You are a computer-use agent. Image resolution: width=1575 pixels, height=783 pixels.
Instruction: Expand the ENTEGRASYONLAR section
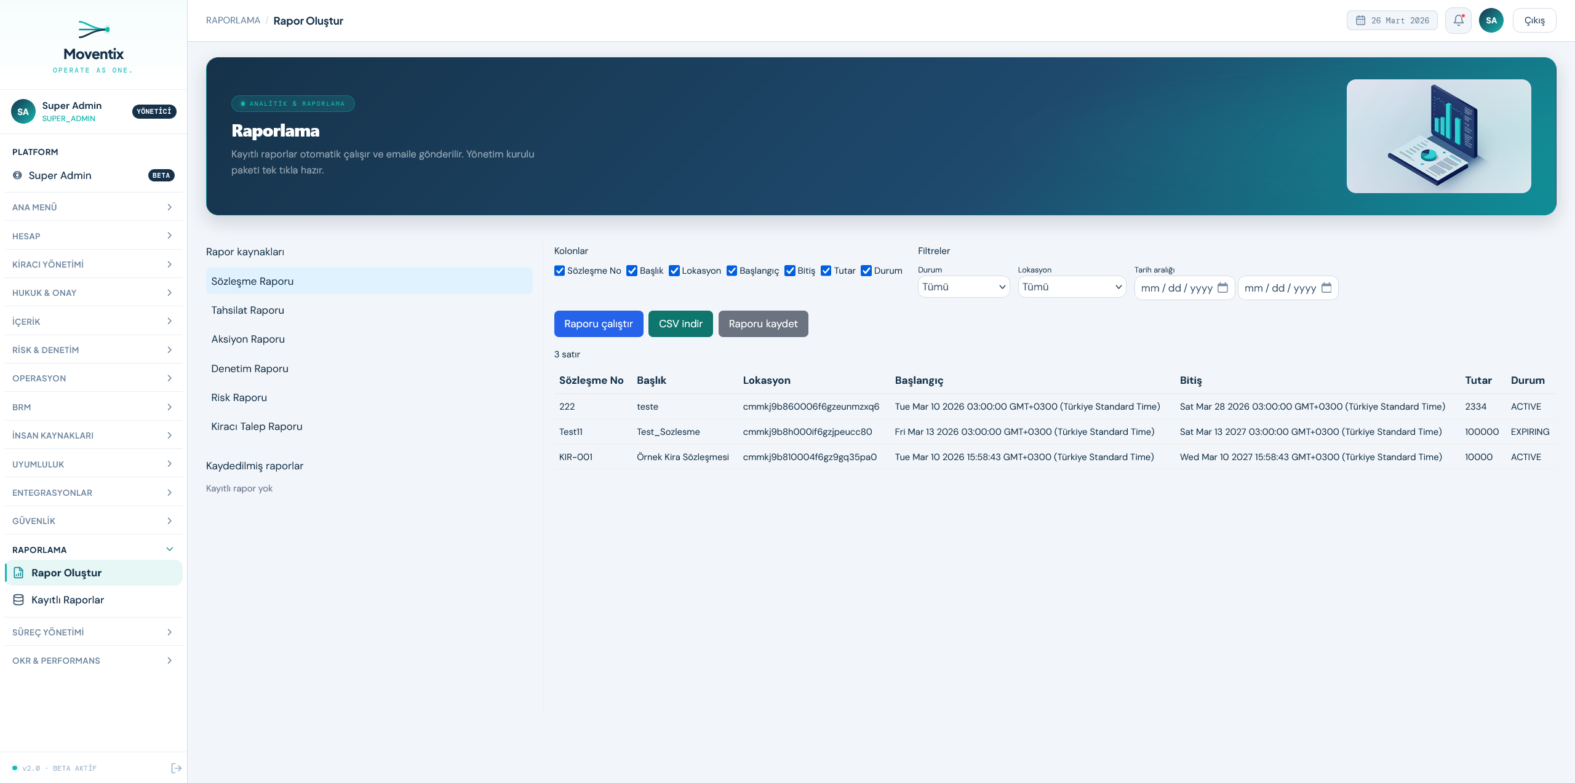click(x=94, y=493)
